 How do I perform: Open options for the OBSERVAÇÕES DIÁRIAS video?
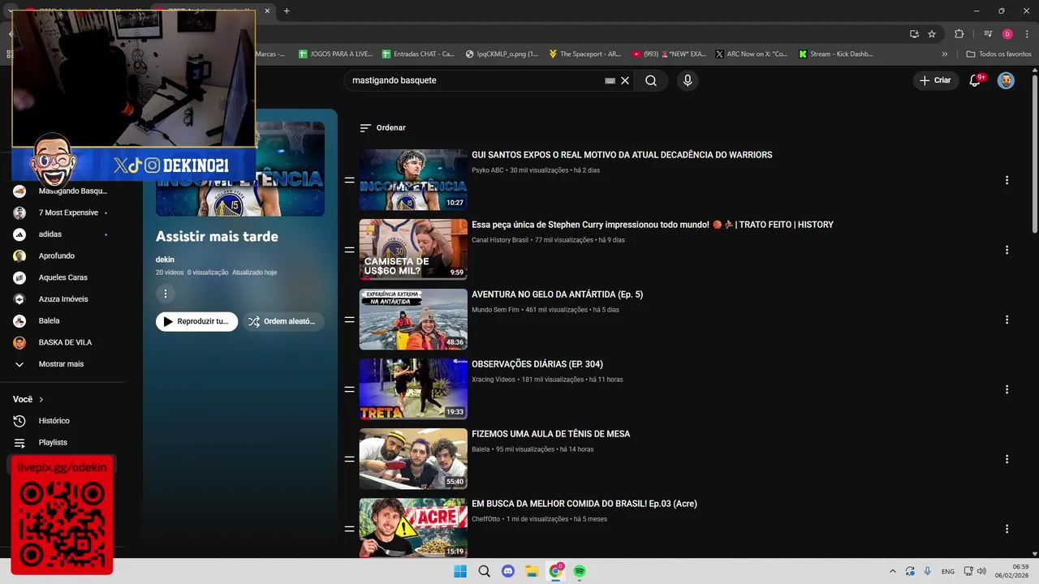point(1007,389)
